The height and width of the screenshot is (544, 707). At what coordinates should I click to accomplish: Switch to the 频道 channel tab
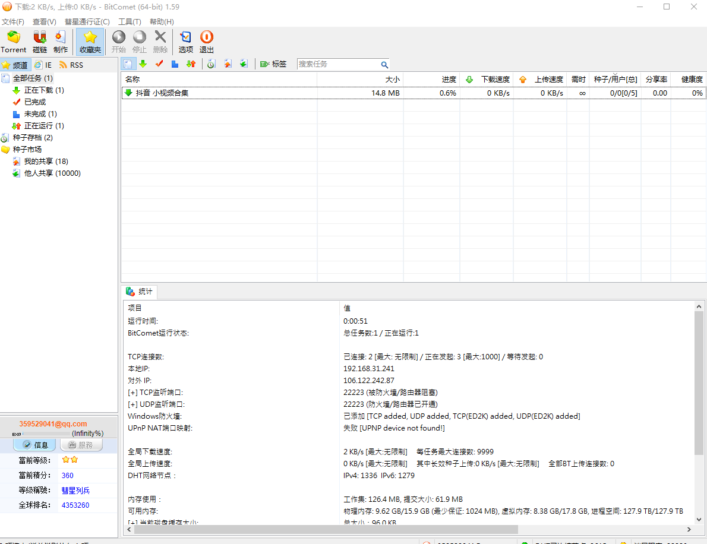point(15,65)
